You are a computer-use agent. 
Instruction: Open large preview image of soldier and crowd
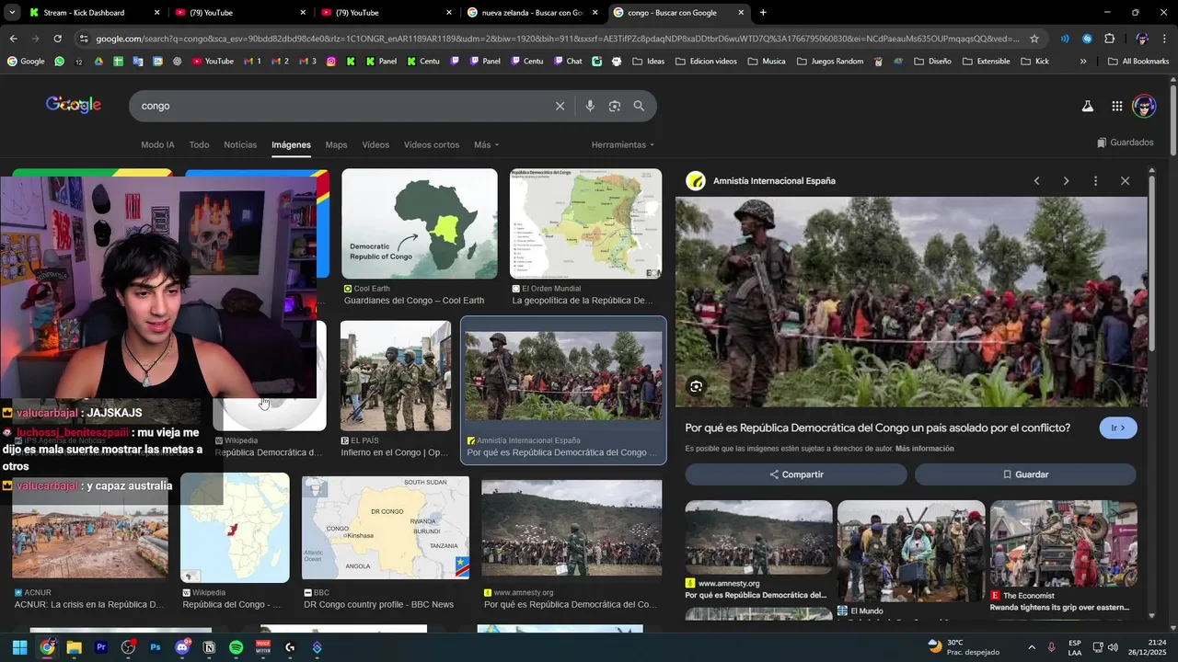point(911,302)
